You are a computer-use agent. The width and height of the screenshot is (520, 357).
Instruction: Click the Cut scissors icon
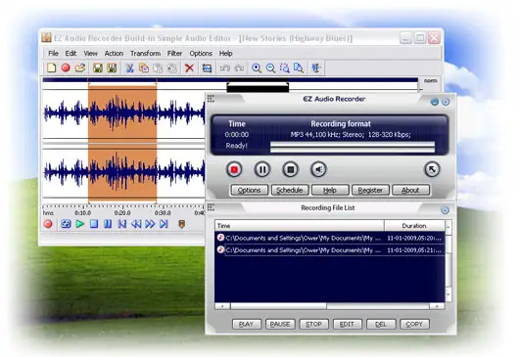[x=129, y=67]
